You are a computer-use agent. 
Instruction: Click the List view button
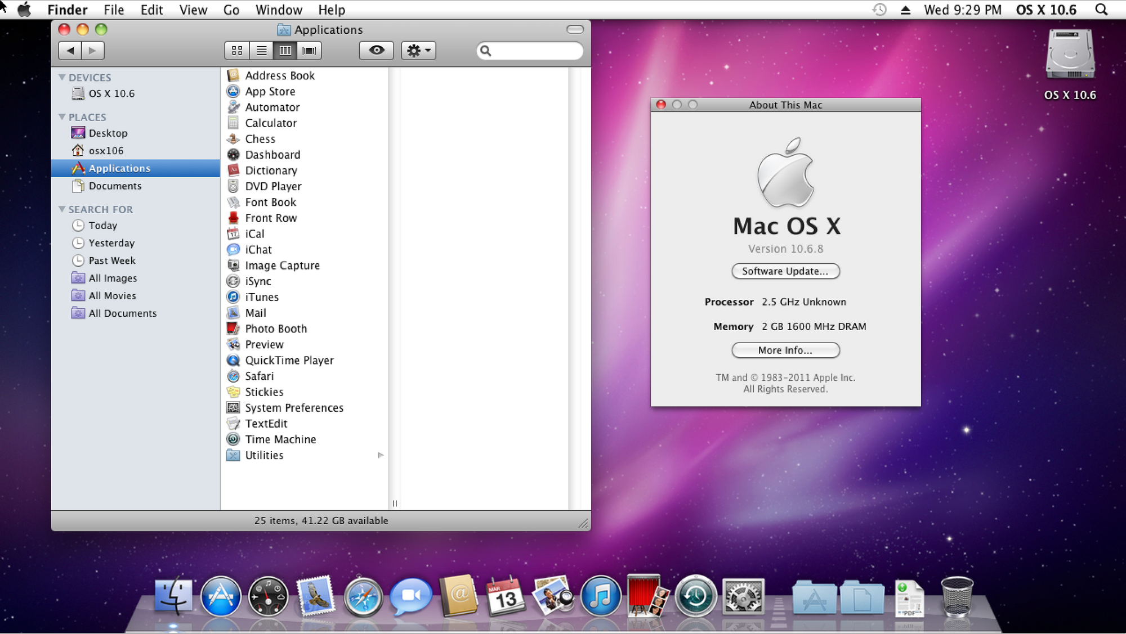tap(260, 50)
